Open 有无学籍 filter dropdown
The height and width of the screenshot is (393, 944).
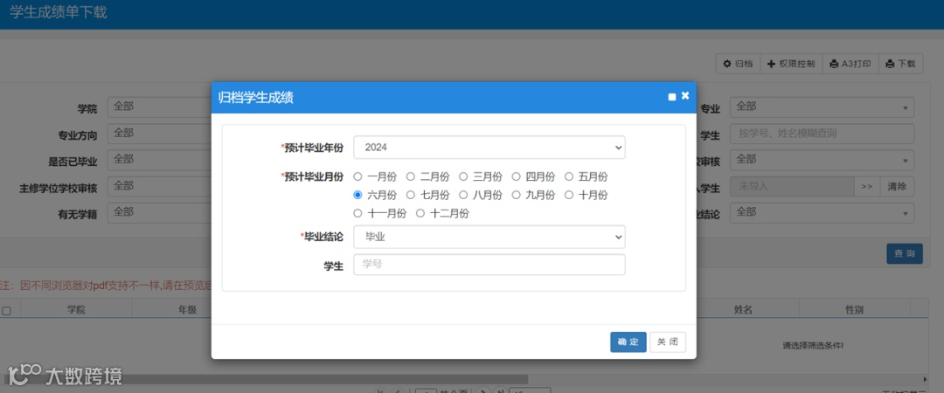(159, 212)
